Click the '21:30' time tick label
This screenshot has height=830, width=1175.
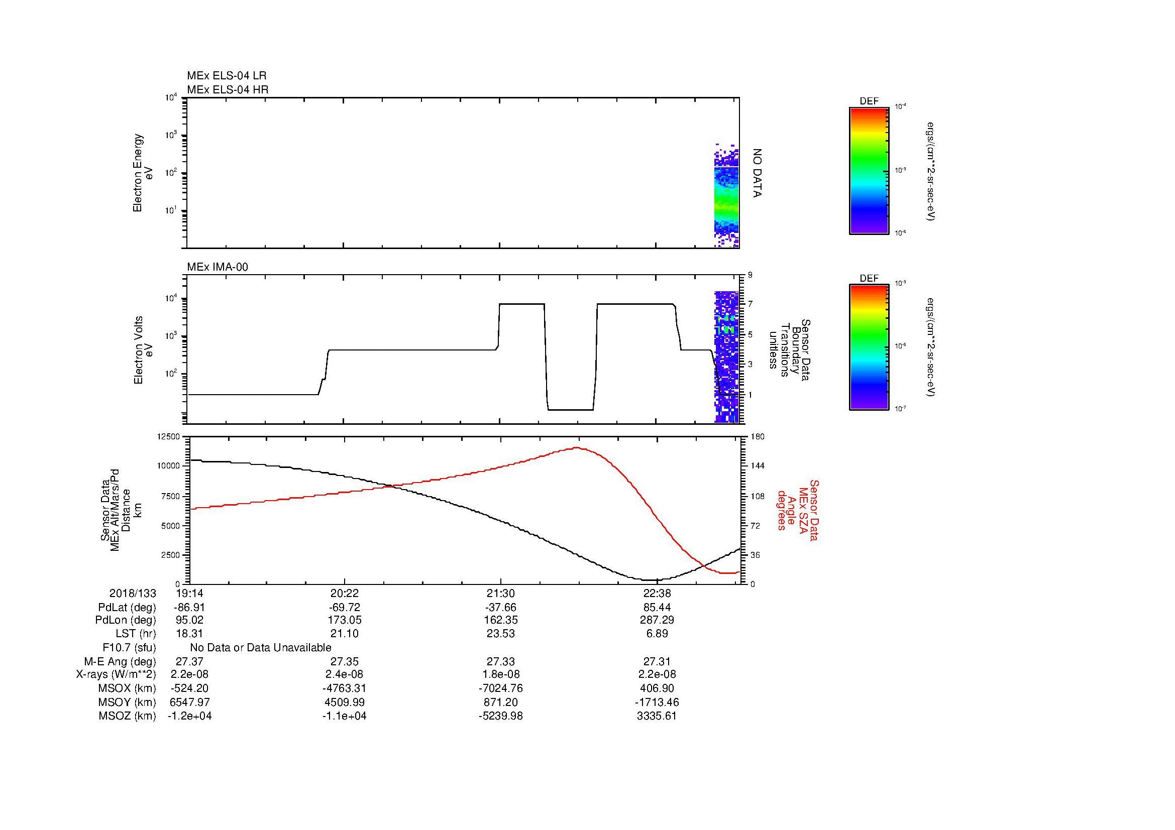click(500, 593)
